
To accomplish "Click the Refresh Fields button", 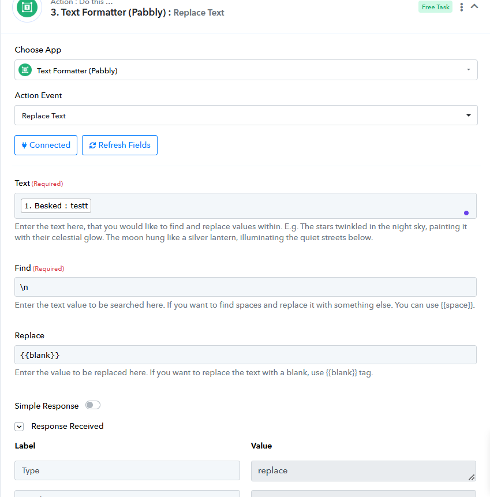I will [x=119, y=145].
